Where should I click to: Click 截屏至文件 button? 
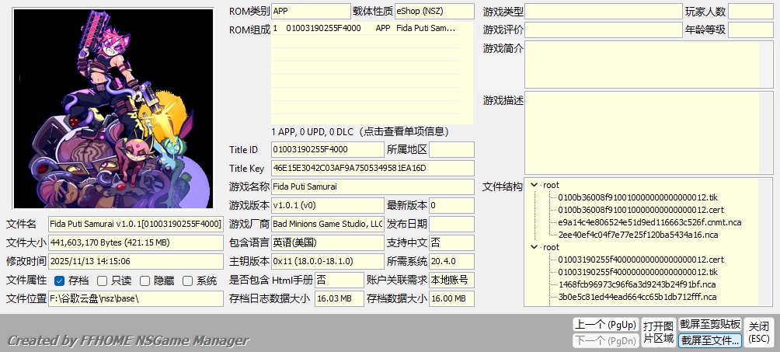[x=710, y=340]
